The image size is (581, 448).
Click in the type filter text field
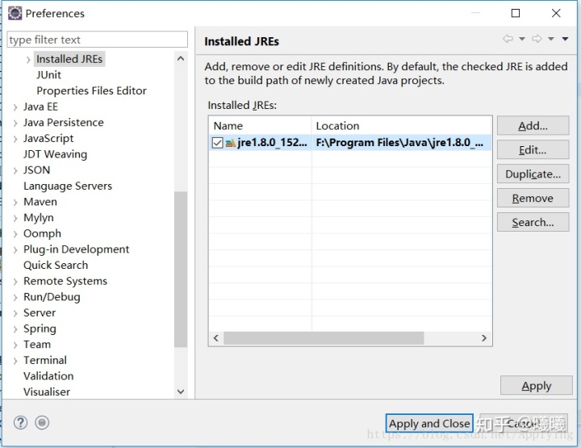point(97,40)
